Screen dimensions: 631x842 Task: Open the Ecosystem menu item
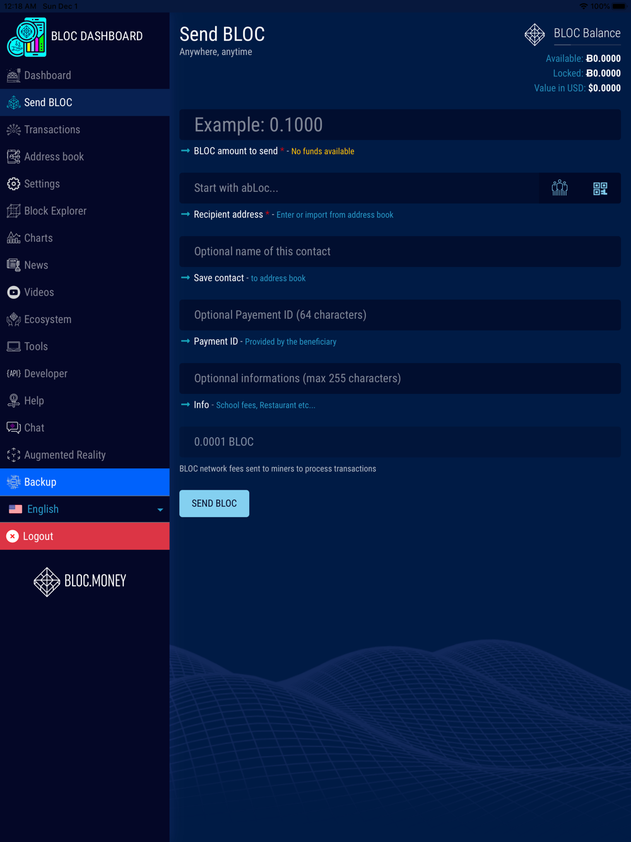pyautogui.click(x=85, y=320)
